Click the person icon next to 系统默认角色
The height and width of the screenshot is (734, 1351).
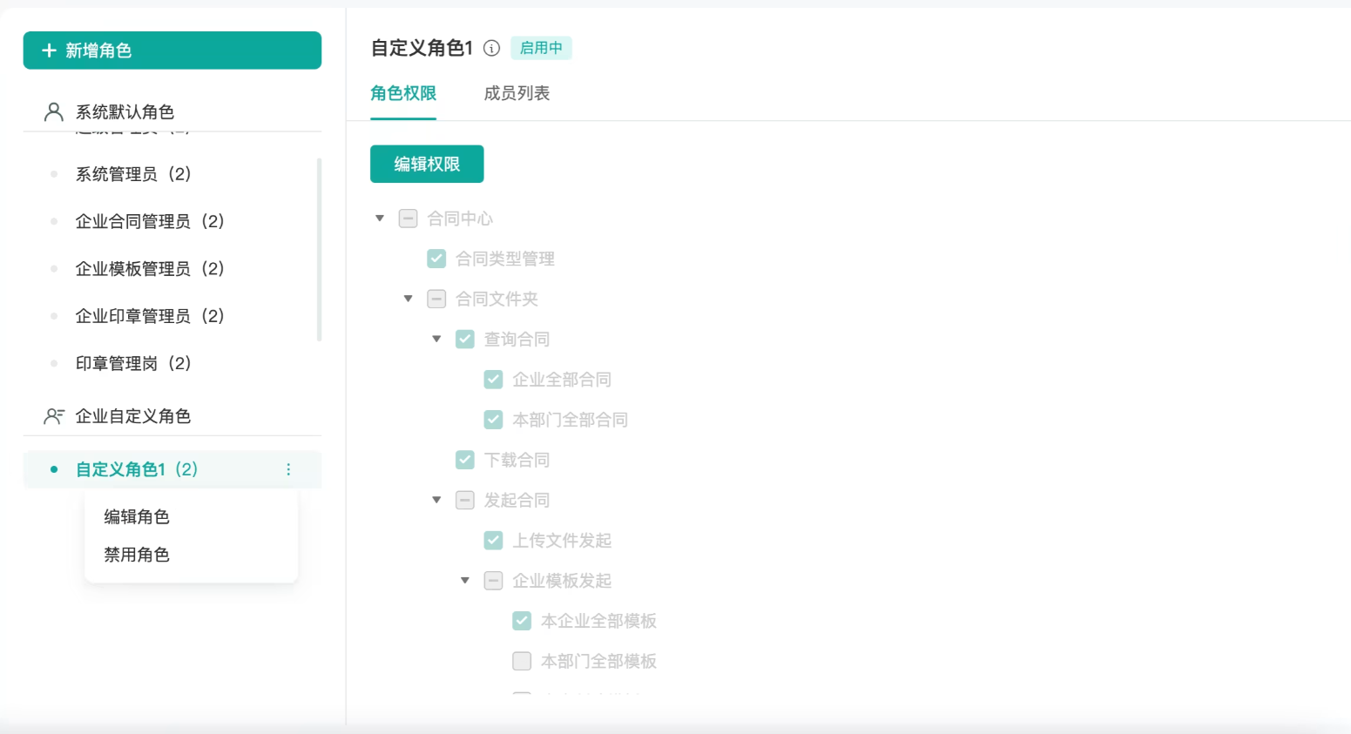pos(54,111)
